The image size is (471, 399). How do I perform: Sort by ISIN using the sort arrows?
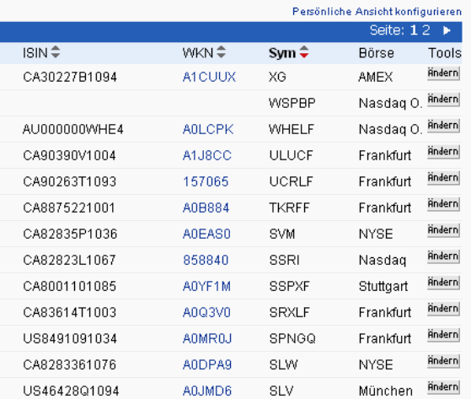[56, 51]
